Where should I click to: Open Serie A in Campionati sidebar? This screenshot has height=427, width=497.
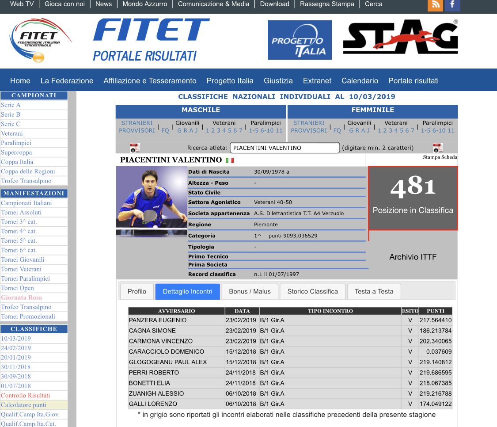(x=11, y=105)
